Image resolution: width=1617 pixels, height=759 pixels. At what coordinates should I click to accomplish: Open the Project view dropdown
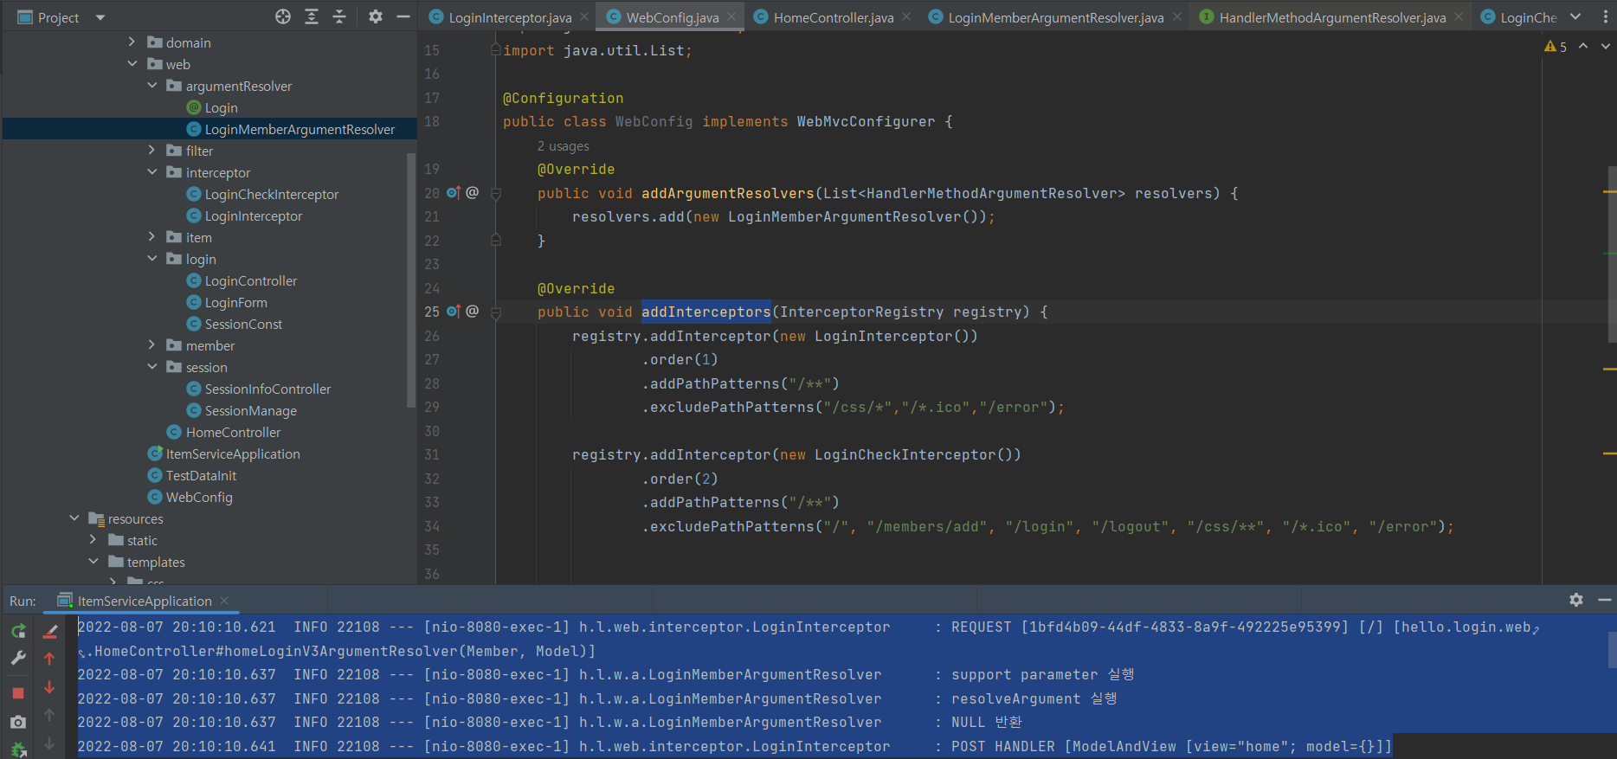(100, 17)
